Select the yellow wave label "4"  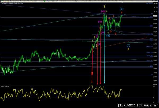click(129, 49)
